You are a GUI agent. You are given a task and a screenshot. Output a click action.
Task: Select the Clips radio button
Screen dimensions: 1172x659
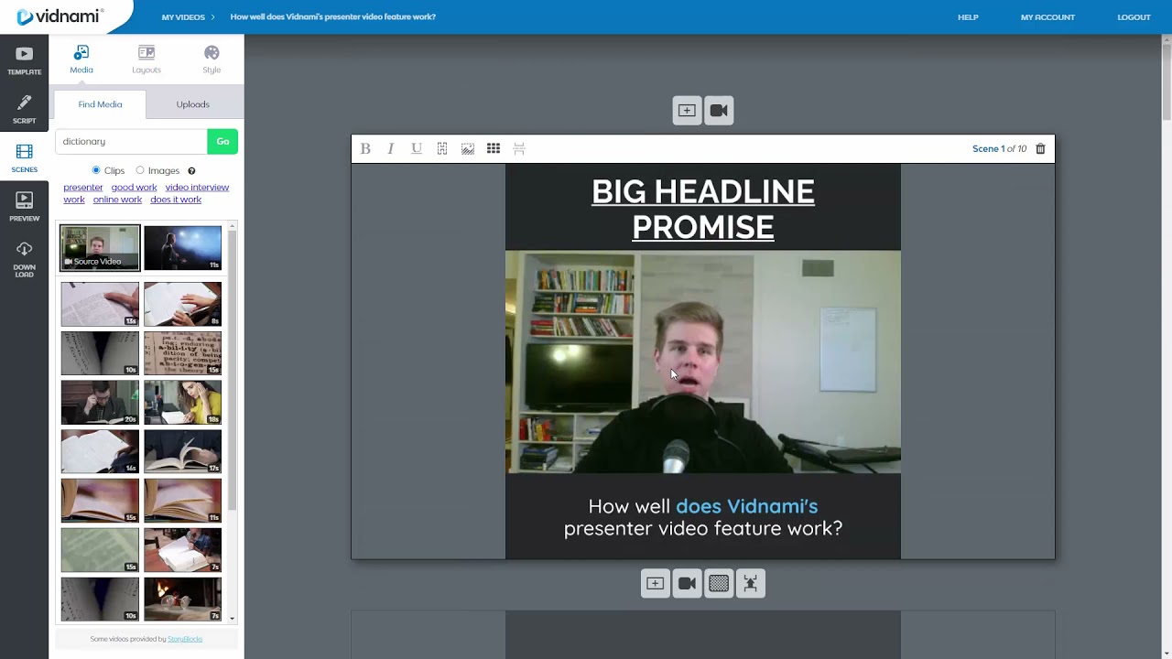point(96,170)
